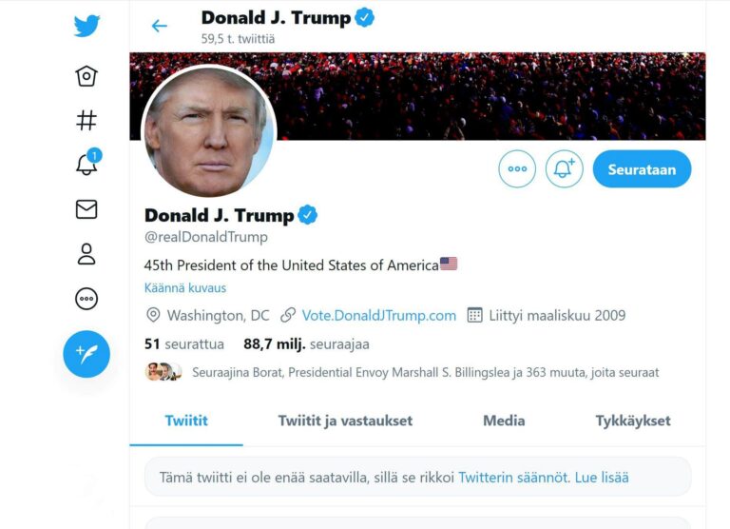The width and height of the screenshot is (730, 529).
Task: Go back with the left arrow
Action: (x=159, y=26)
